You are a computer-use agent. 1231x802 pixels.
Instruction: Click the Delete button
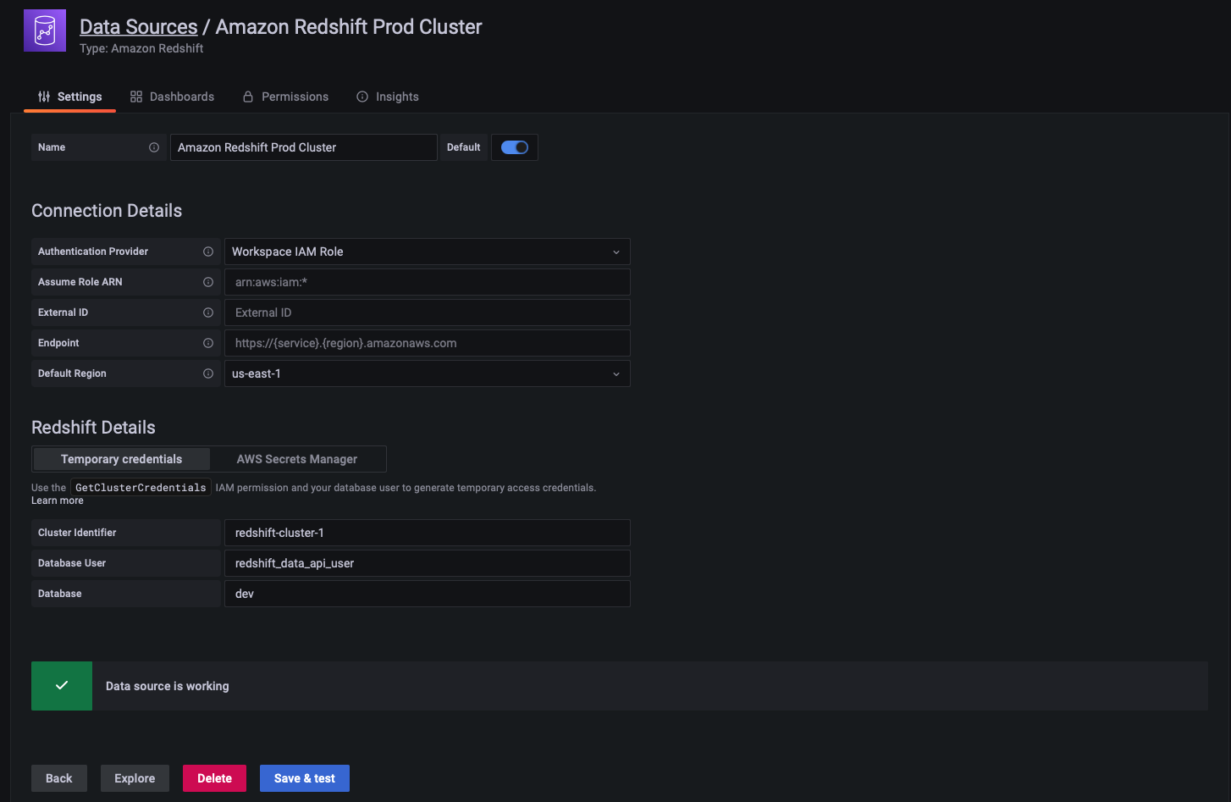(x=214, y=778)
